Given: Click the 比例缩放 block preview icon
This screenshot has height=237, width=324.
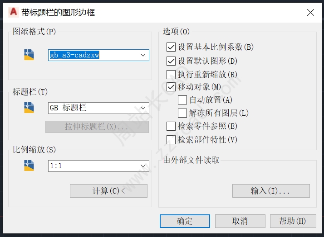Looking at the screenshot, I should point(29,166).
